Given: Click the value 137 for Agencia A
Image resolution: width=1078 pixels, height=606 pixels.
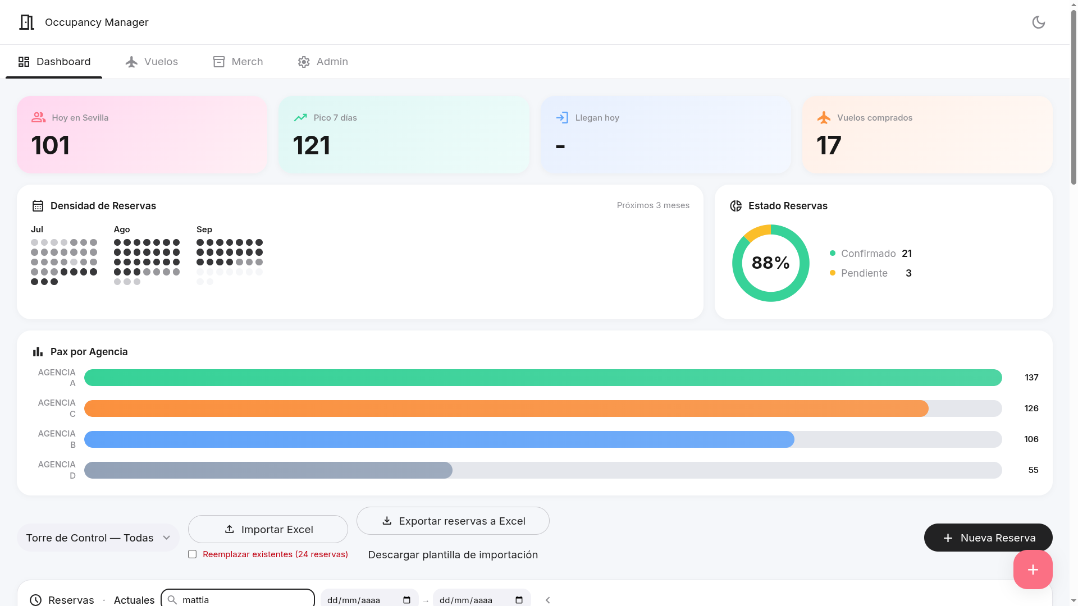Looking at the screenshot, I should click(1031, 378).
